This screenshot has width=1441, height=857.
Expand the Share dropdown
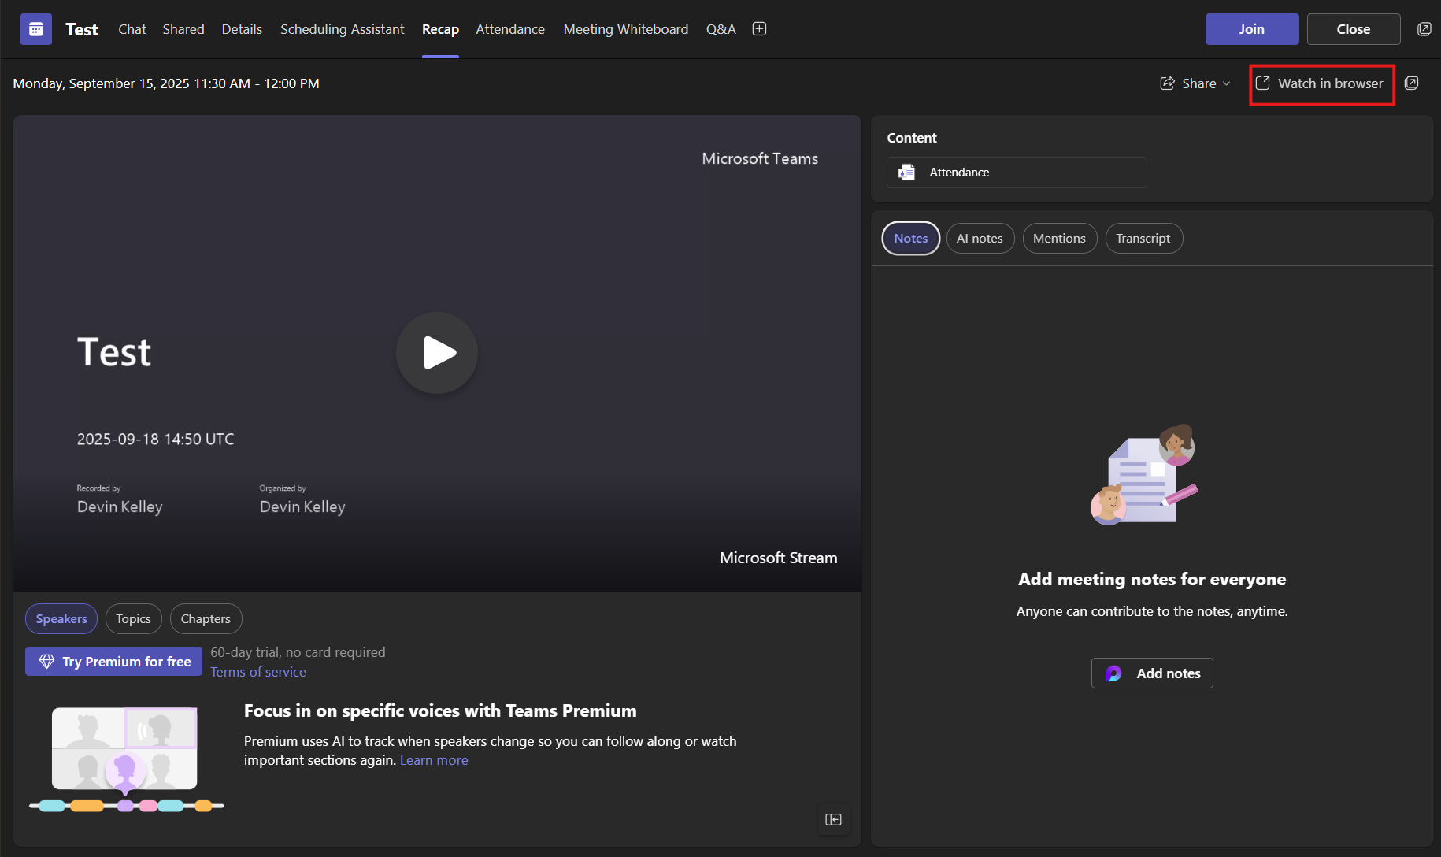point(1195,83)
